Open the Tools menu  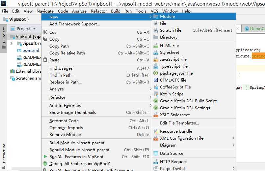pyautogui.click(x=141, y=11)
